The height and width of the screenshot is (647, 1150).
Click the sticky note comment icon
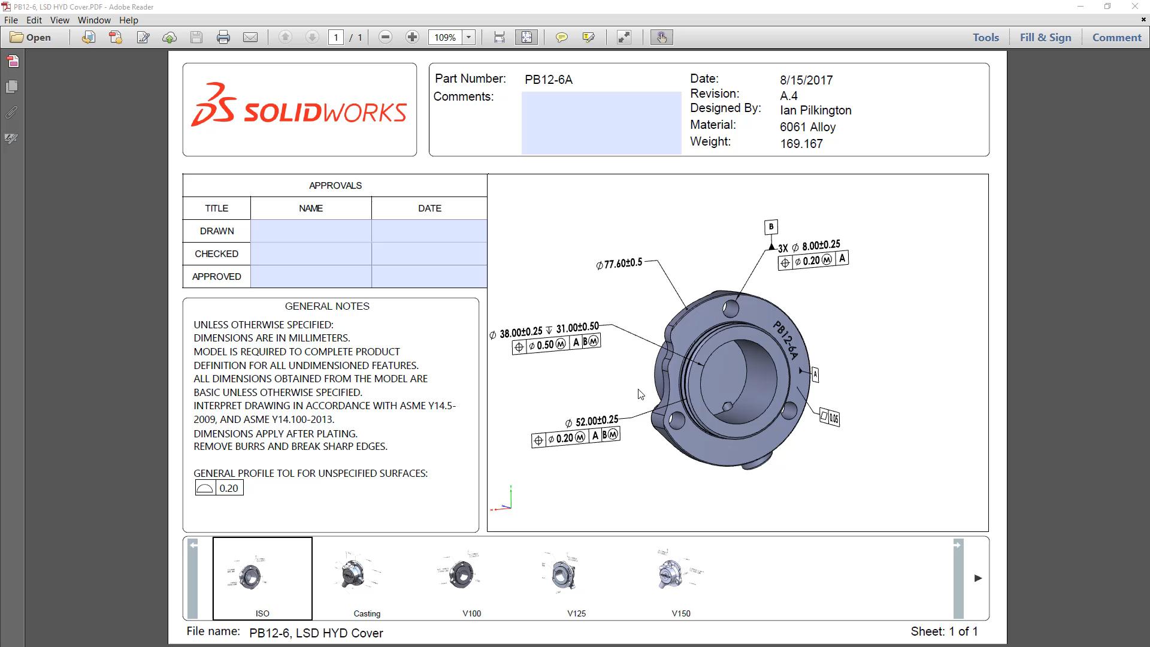click(561, 37)
